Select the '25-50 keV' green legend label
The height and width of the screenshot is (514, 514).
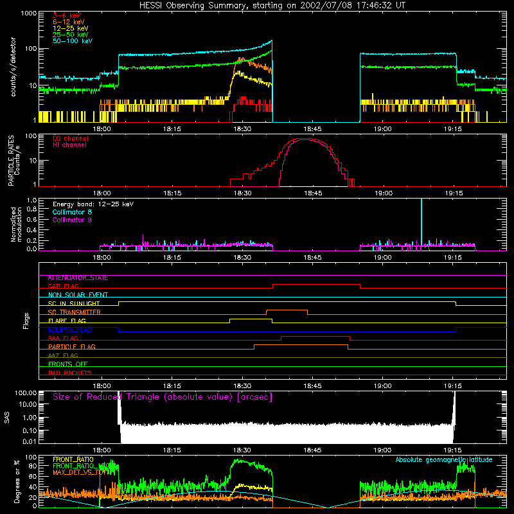pos(71,35)
